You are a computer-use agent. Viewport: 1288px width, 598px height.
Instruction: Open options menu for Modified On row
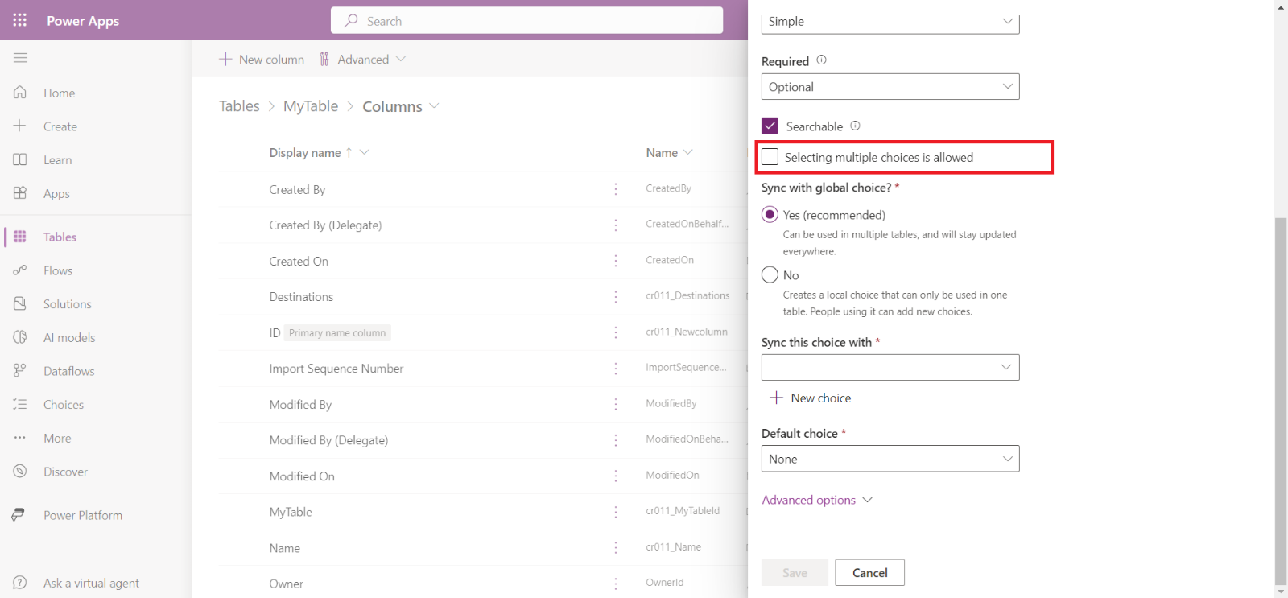616,476
